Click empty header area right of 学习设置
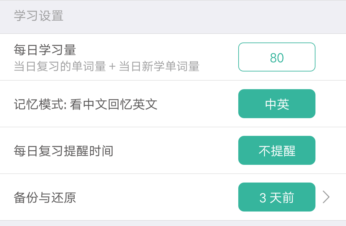346x226 pixels. pos(205,17)
